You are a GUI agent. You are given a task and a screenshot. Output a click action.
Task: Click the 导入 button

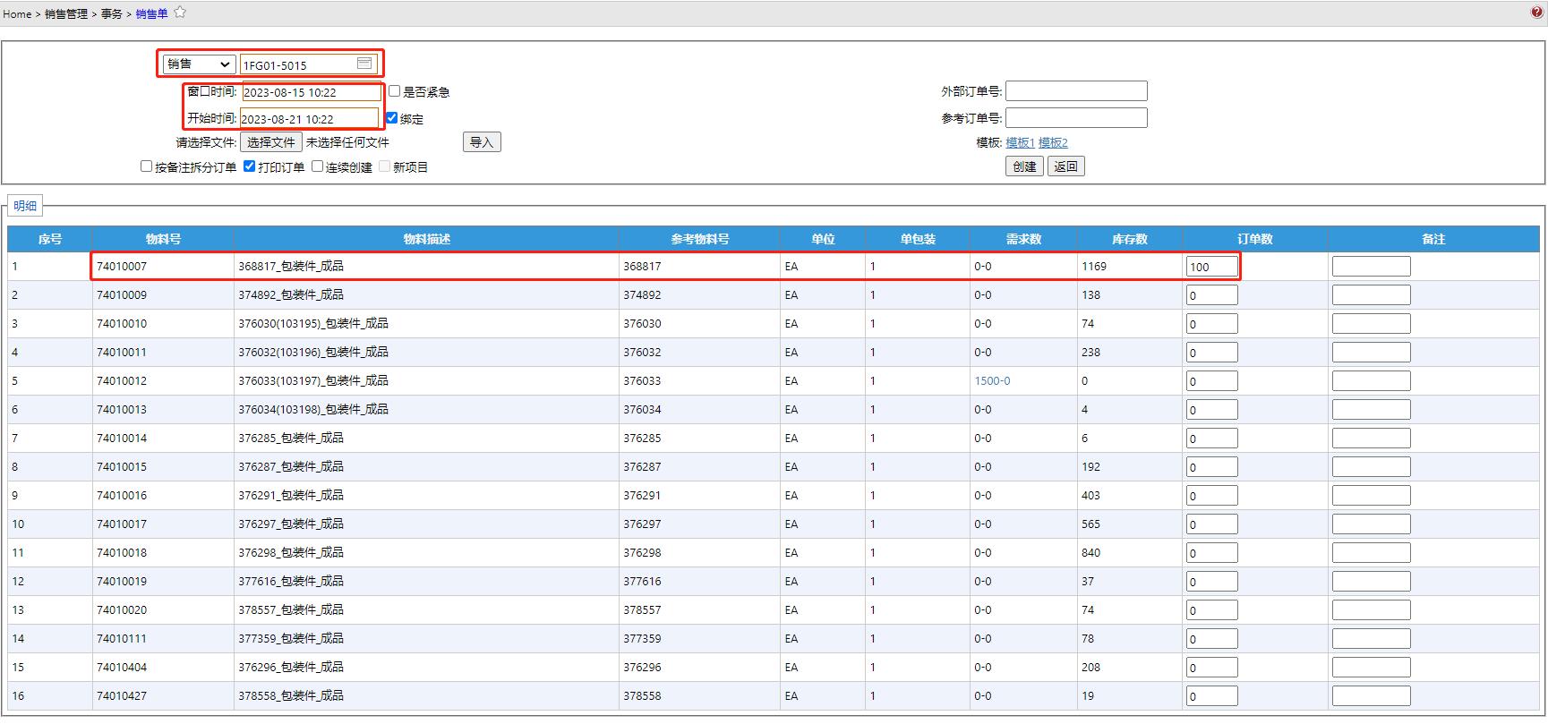point(482,142)
